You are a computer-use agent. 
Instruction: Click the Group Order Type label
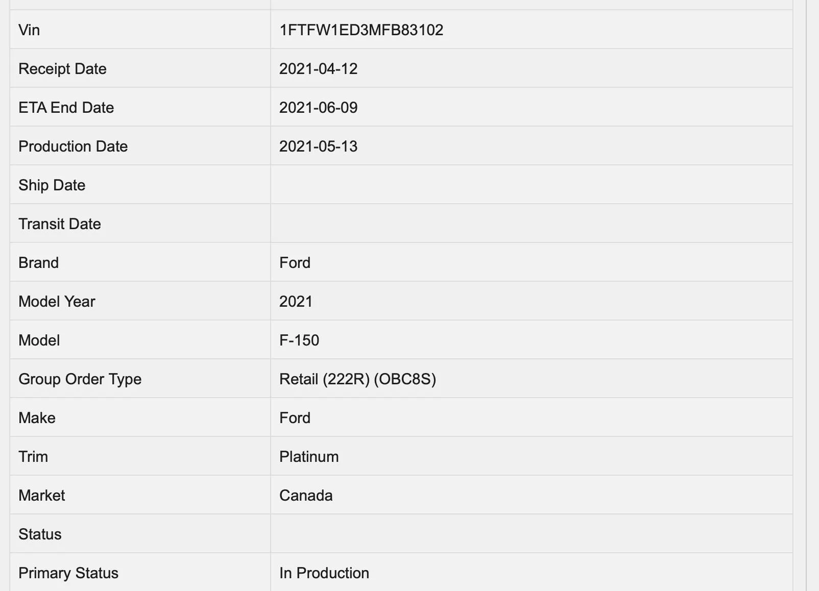(80, 379)
